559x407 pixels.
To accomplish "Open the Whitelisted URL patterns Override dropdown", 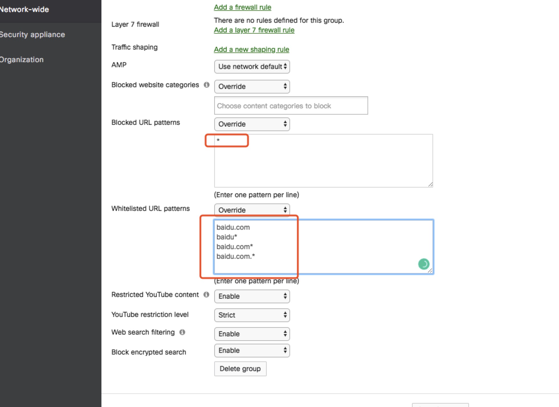I will coord(252,210).
